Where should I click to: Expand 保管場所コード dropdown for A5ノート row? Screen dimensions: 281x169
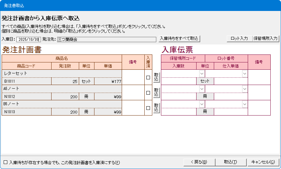202,89
